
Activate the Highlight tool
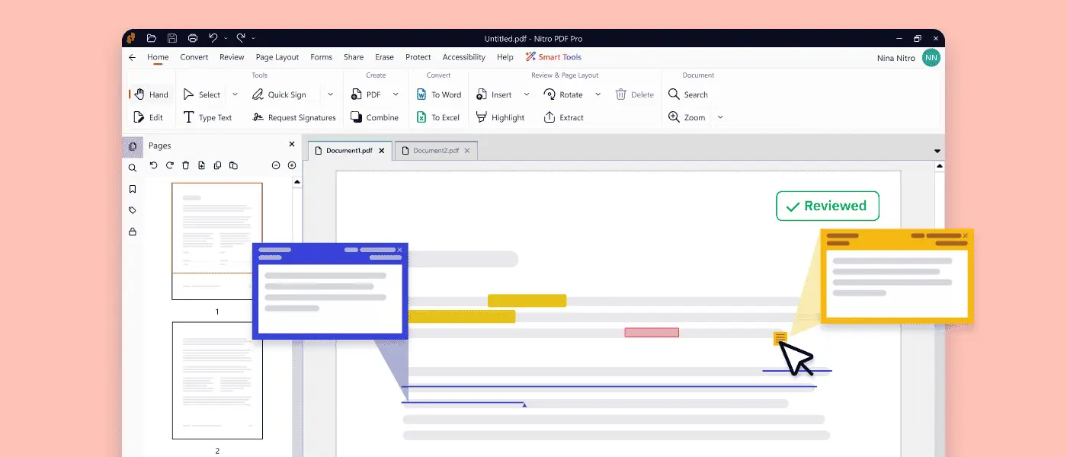pos(500,117)
